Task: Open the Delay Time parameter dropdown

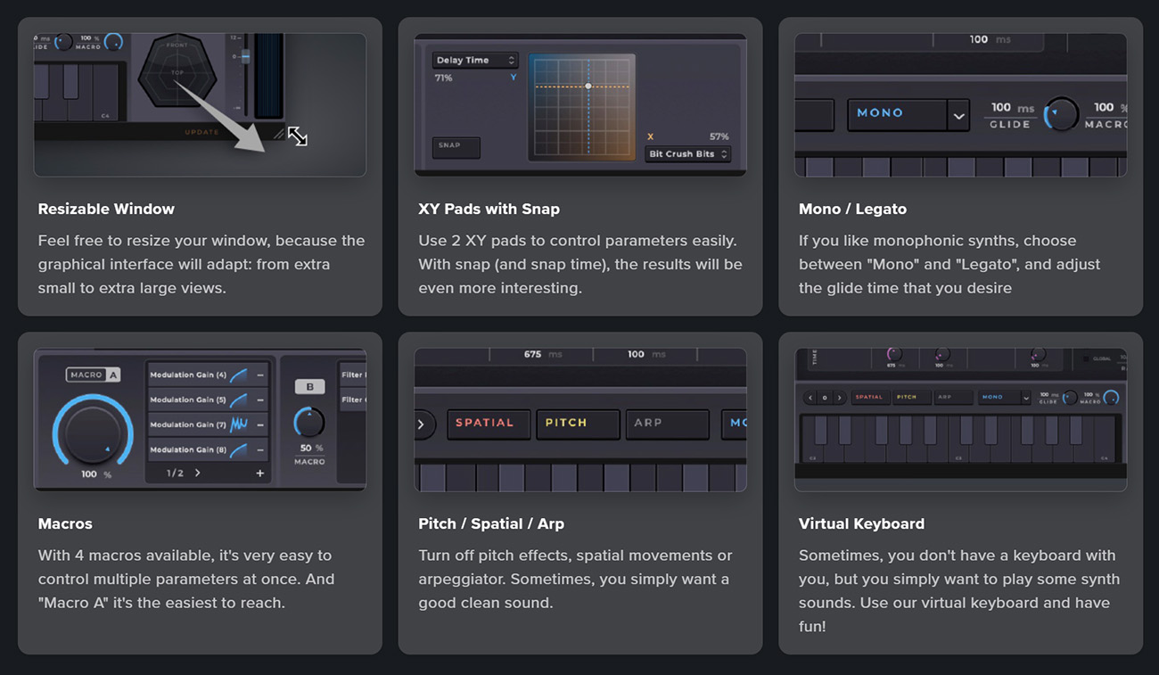Action: click(475, 61)
